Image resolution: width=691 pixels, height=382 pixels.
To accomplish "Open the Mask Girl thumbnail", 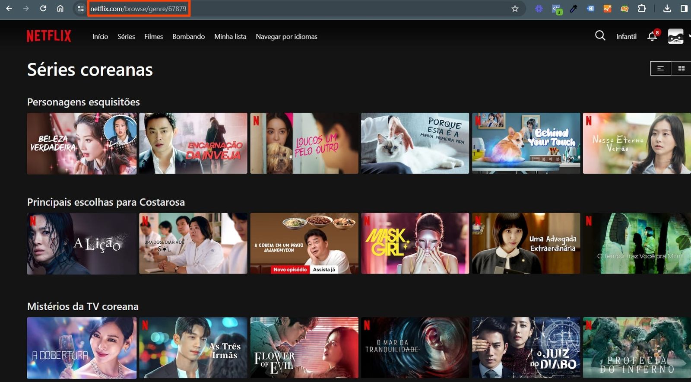I will [415, 243].
